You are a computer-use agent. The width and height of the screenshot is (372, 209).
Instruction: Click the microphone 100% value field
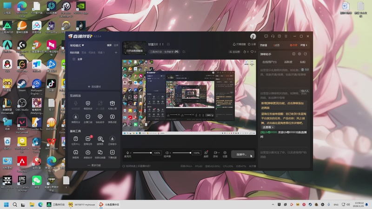157,153
